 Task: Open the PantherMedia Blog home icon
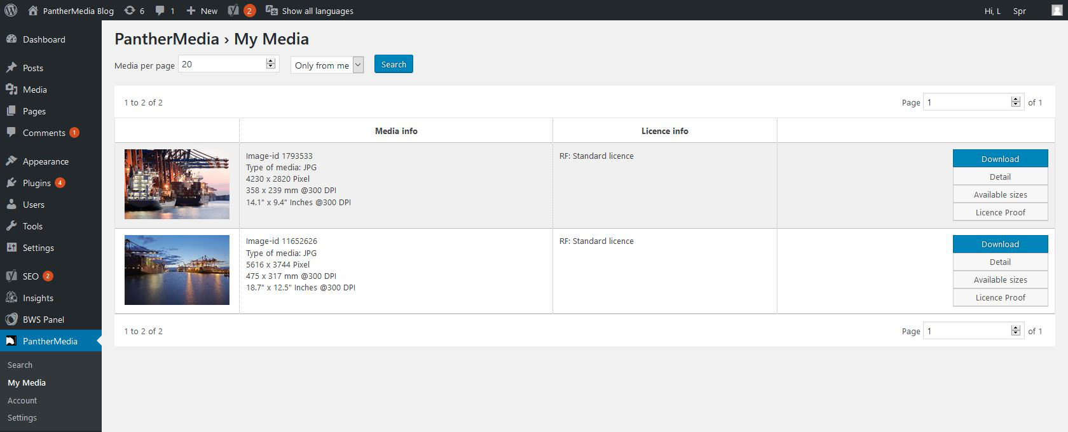pyautogui.click(x=33, y=10)
